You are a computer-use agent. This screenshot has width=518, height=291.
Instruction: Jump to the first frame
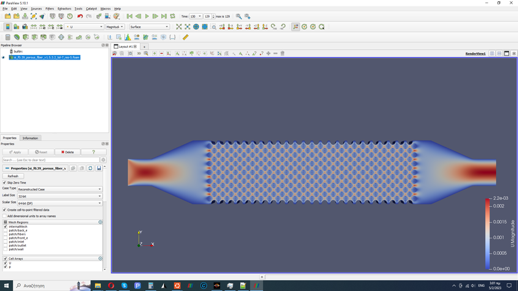[129, 16]
